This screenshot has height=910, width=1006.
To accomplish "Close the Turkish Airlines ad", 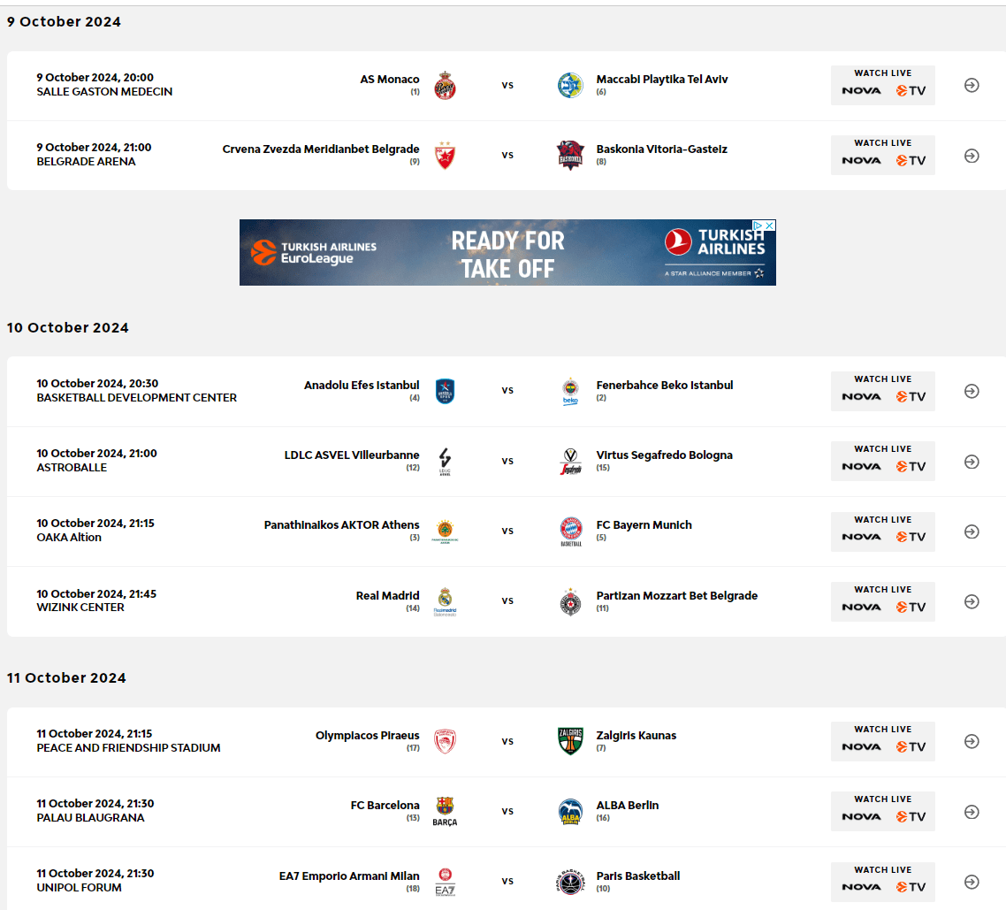I will [770, 226].
